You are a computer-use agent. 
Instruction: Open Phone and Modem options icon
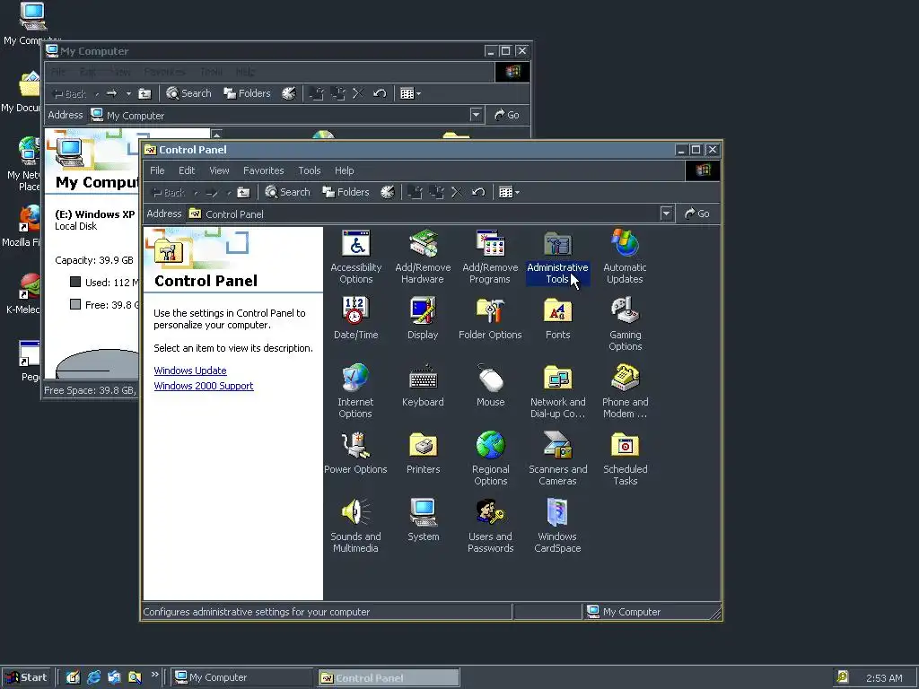tap(625, 391)
